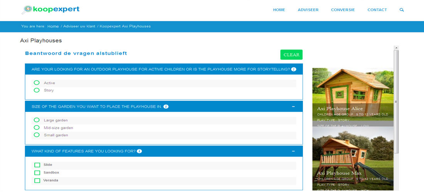Open the ADVISEER menu item

pyautogui.click(x=308, y=10)
